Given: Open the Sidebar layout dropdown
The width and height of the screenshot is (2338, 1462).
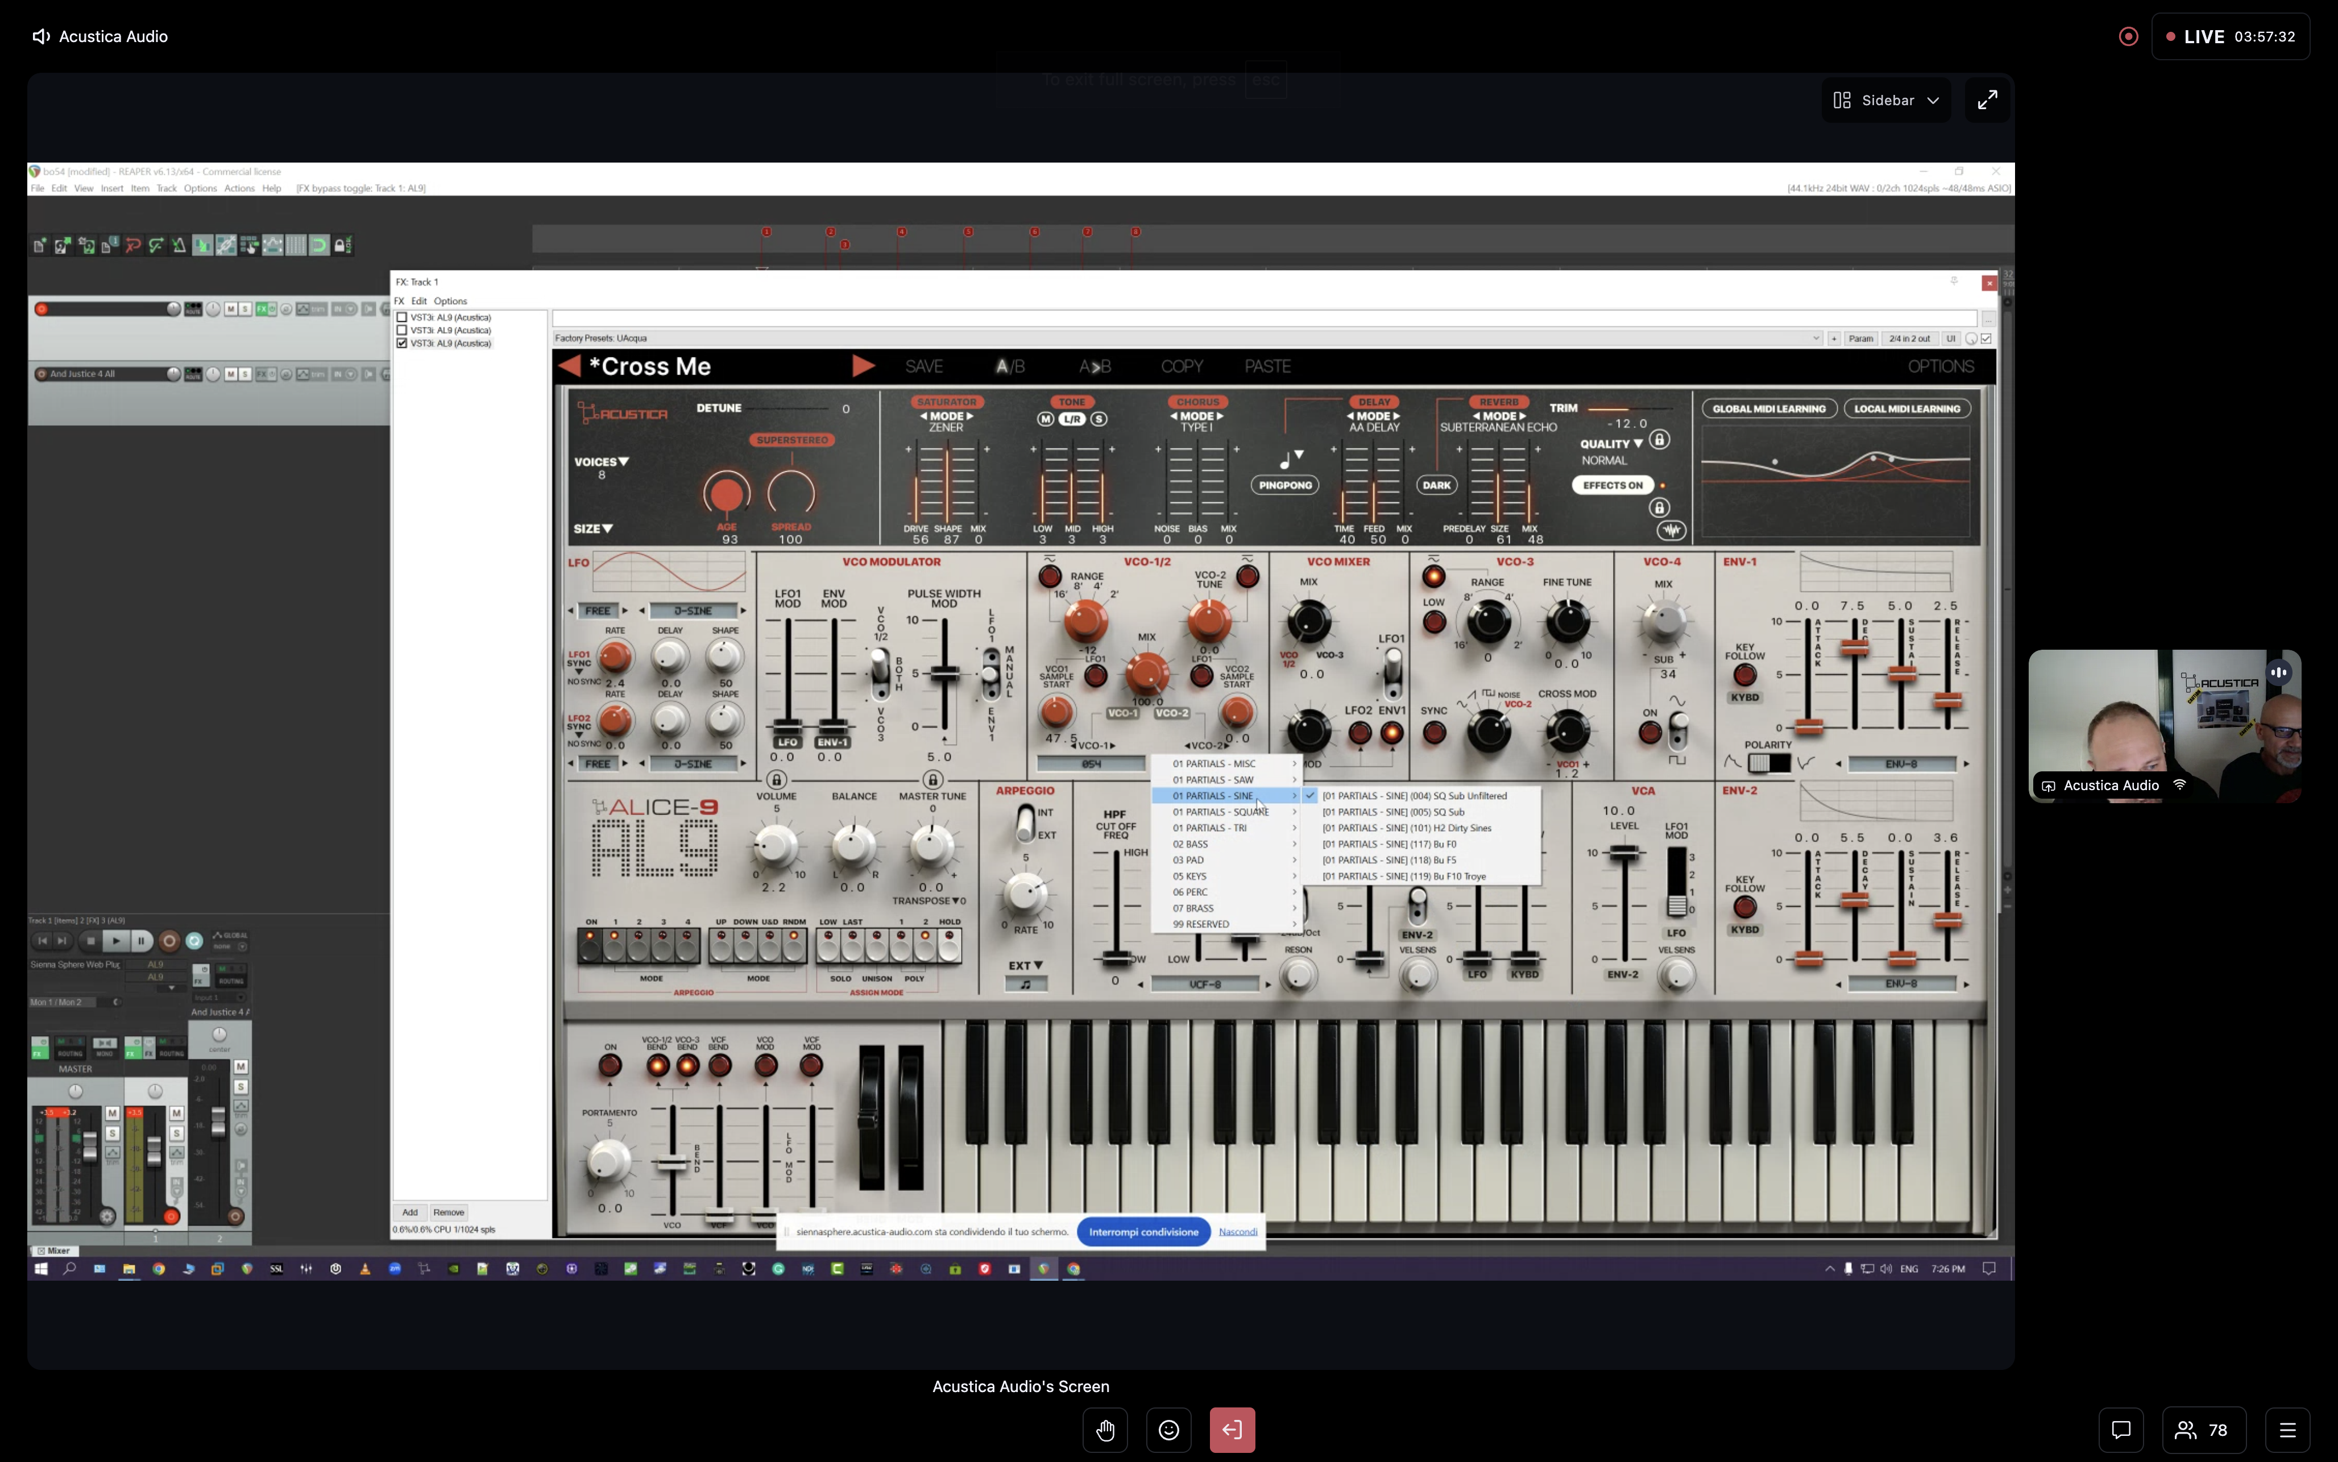Looking at the screenshot, I should pyautogui.click(x=1885, y=99).
